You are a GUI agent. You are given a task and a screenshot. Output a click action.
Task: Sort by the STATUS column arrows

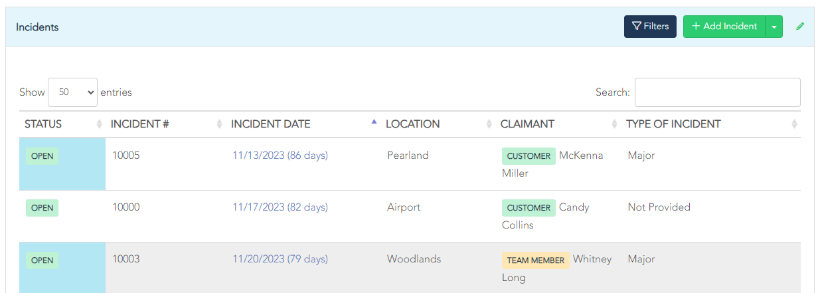tap(100, 124)
